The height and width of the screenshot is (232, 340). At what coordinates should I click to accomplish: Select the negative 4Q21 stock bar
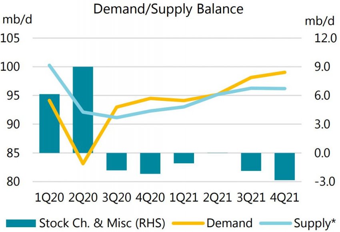point(284,166)
